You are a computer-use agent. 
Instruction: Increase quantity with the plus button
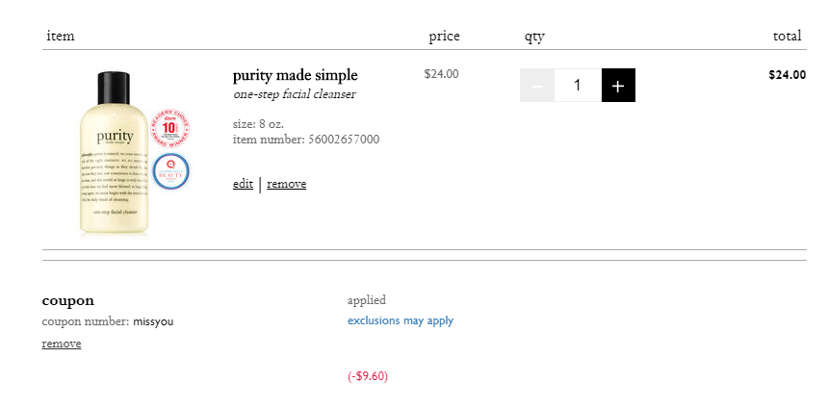tap(618, 85)
